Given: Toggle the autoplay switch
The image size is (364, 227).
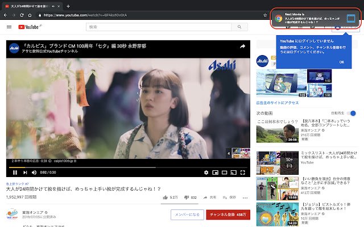Looking at the screenshot, I should click(351, 113).
